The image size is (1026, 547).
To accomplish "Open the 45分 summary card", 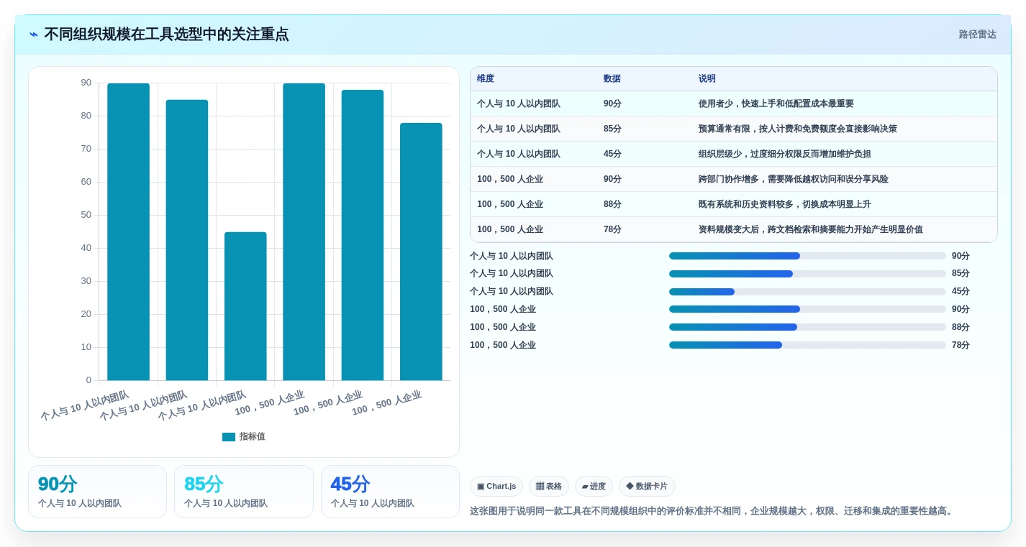I will pyautogui.click(x=390, y=492).
